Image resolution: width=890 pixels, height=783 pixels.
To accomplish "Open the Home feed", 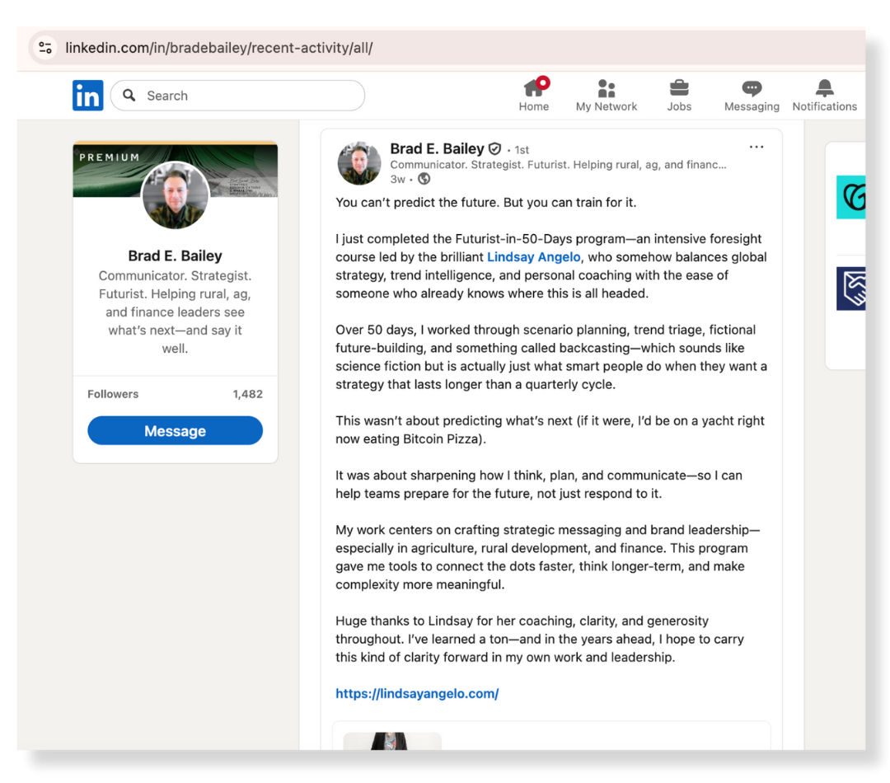I will [533, 95].
